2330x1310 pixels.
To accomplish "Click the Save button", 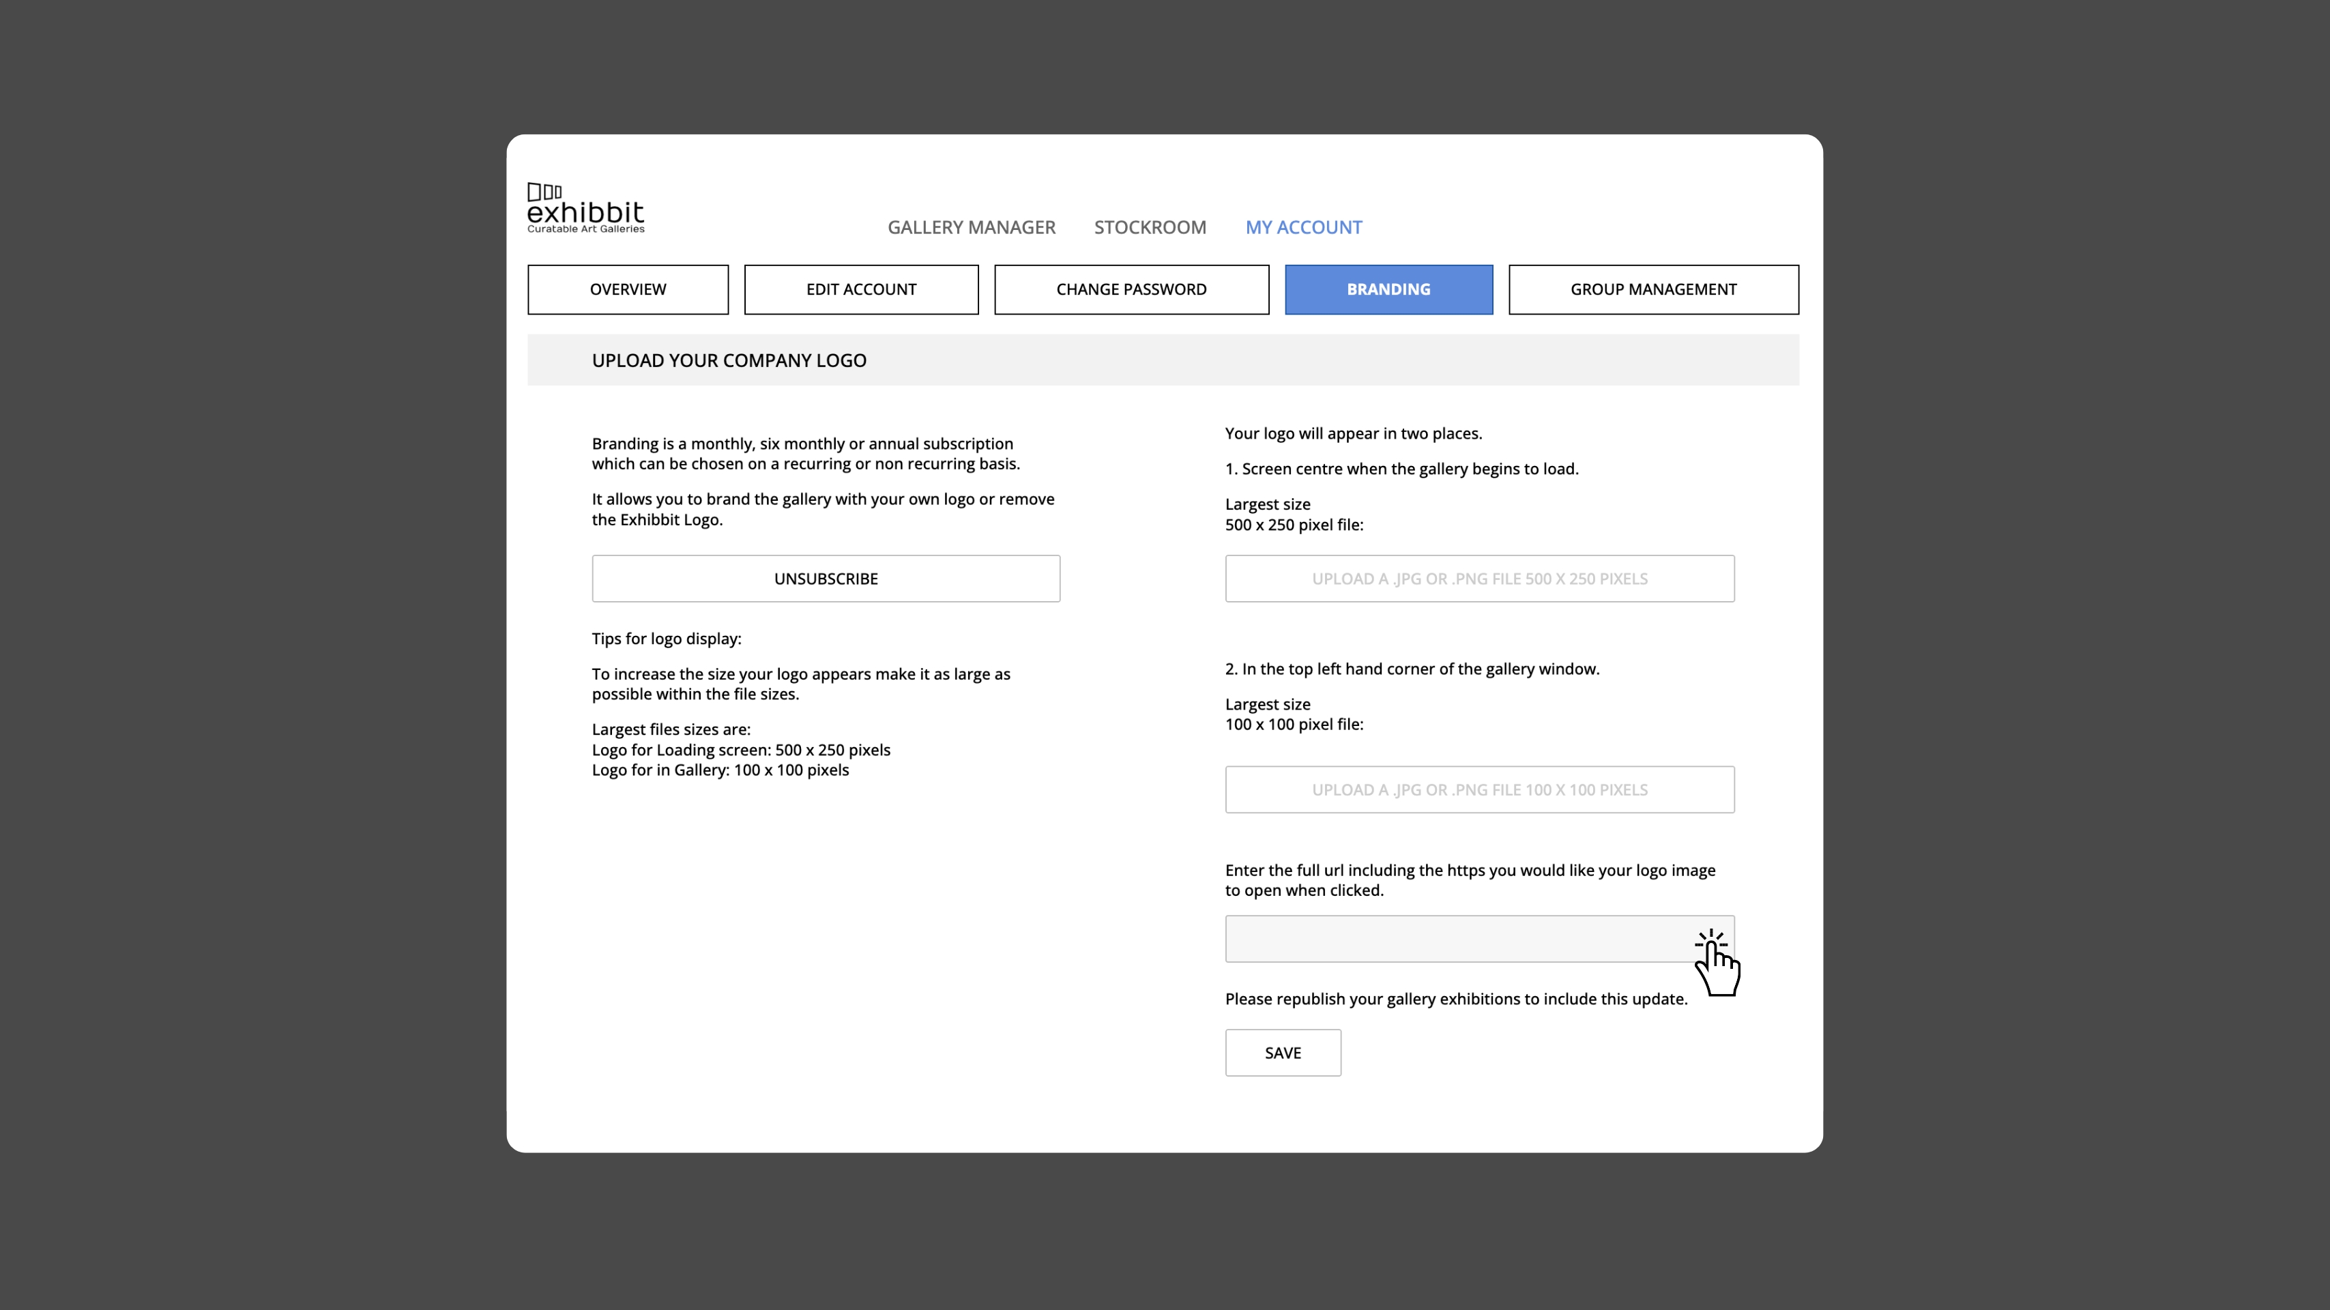I will 1283,1052.
